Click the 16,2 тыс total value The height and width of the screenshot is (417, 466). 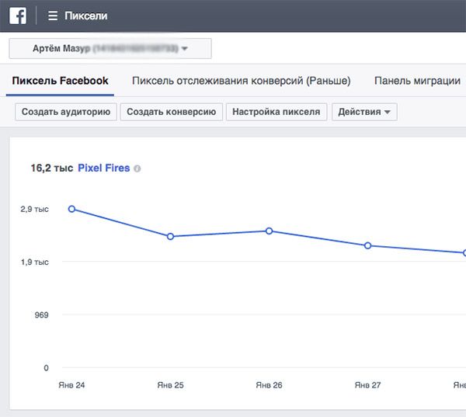pyautogui.click(x=52, y=168)
